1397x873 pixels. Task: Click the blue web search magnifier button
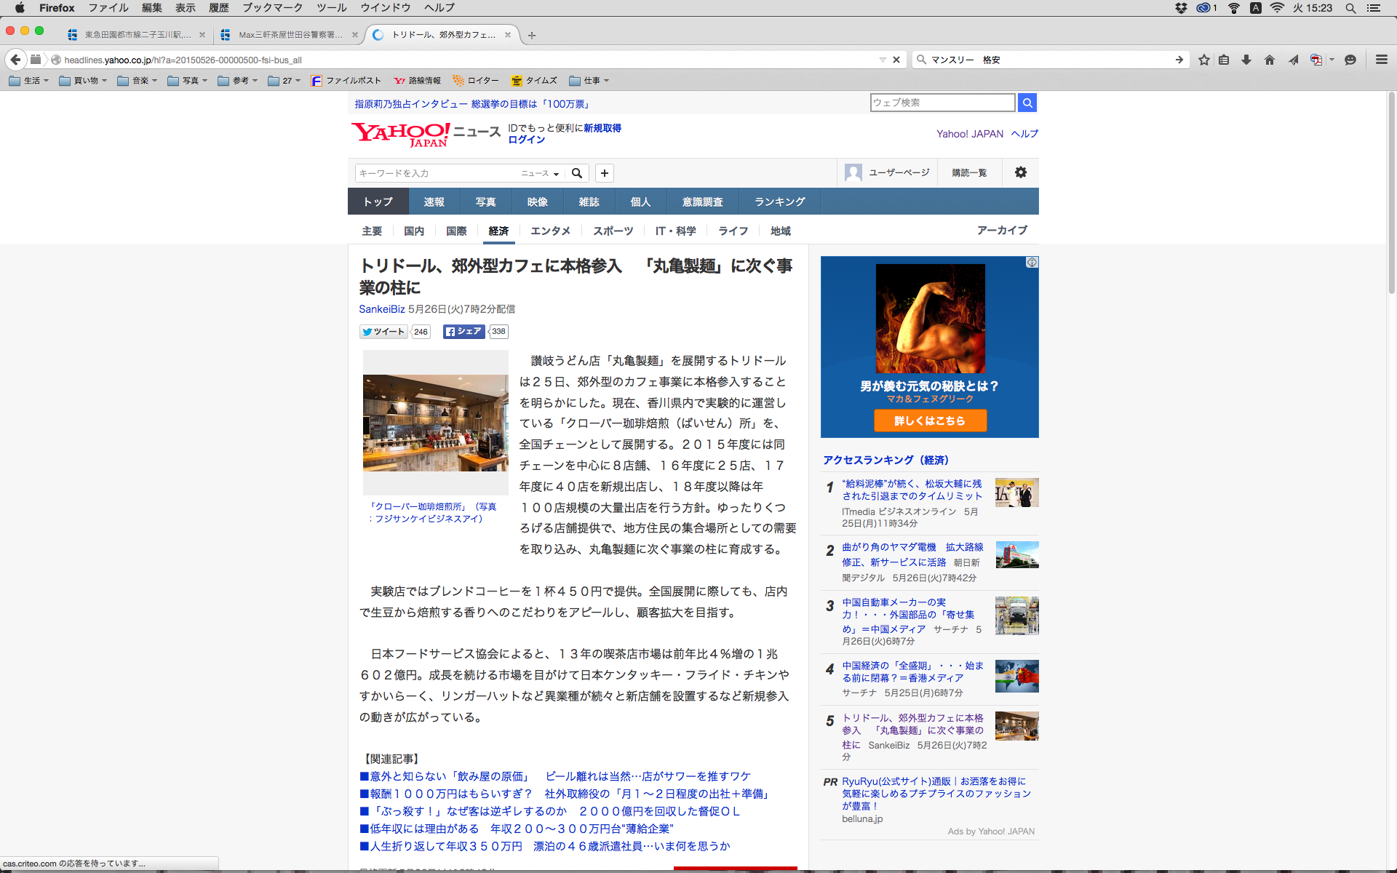[x=1027, y=103]
